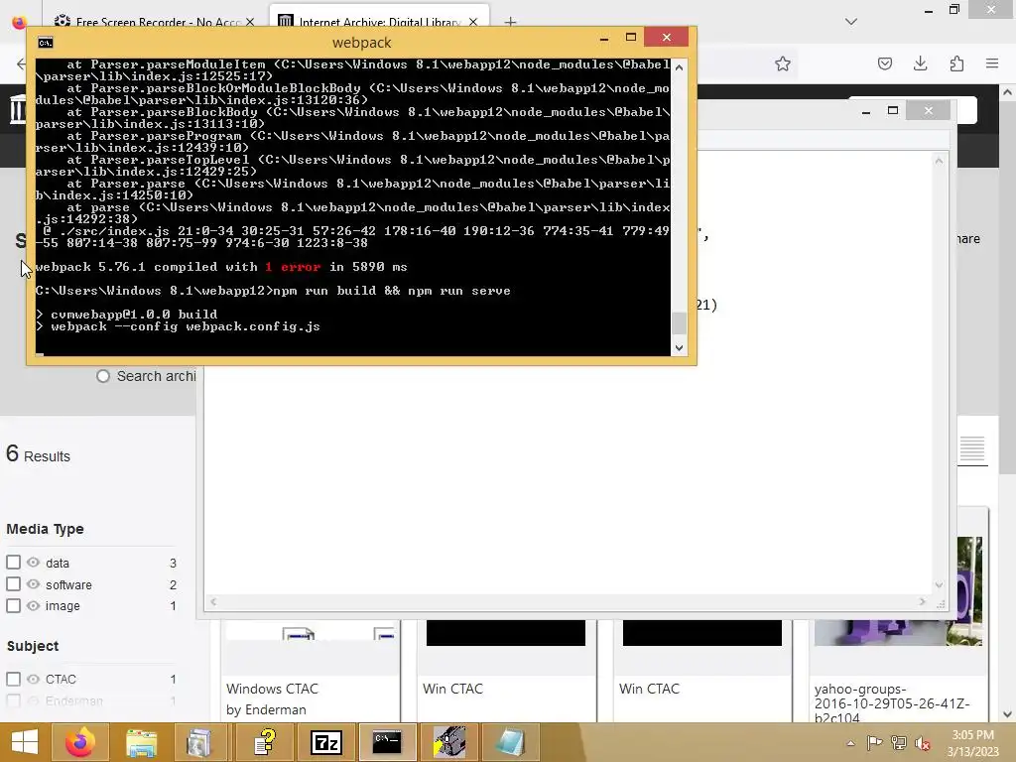Switch to the list view icon
Screen dimensions: 1016x762
click(972, 448)
